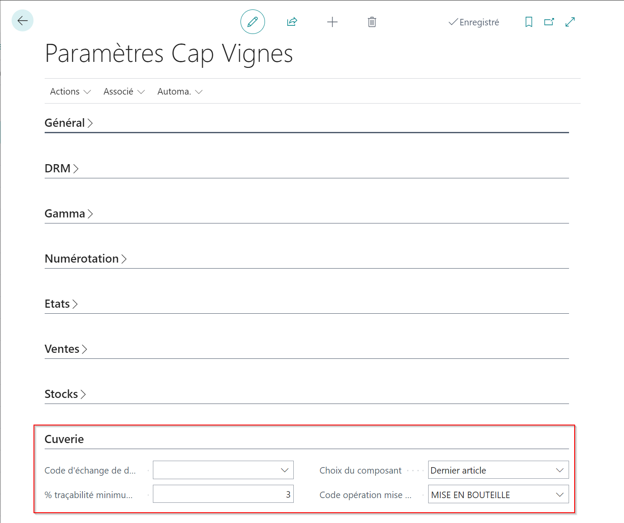Open the Choix du composant dropdown
This screenshot has width=624, height=523.
coord(559,470)
